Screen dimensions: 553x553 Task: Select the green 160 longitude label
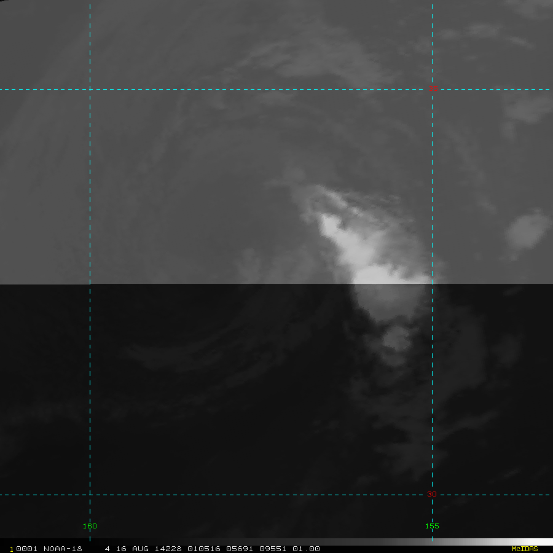tap(90, 526)
